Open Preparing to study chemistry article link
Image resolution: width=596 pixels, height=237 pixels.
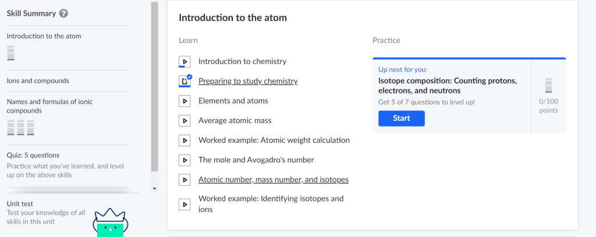(x=248, y=81)
